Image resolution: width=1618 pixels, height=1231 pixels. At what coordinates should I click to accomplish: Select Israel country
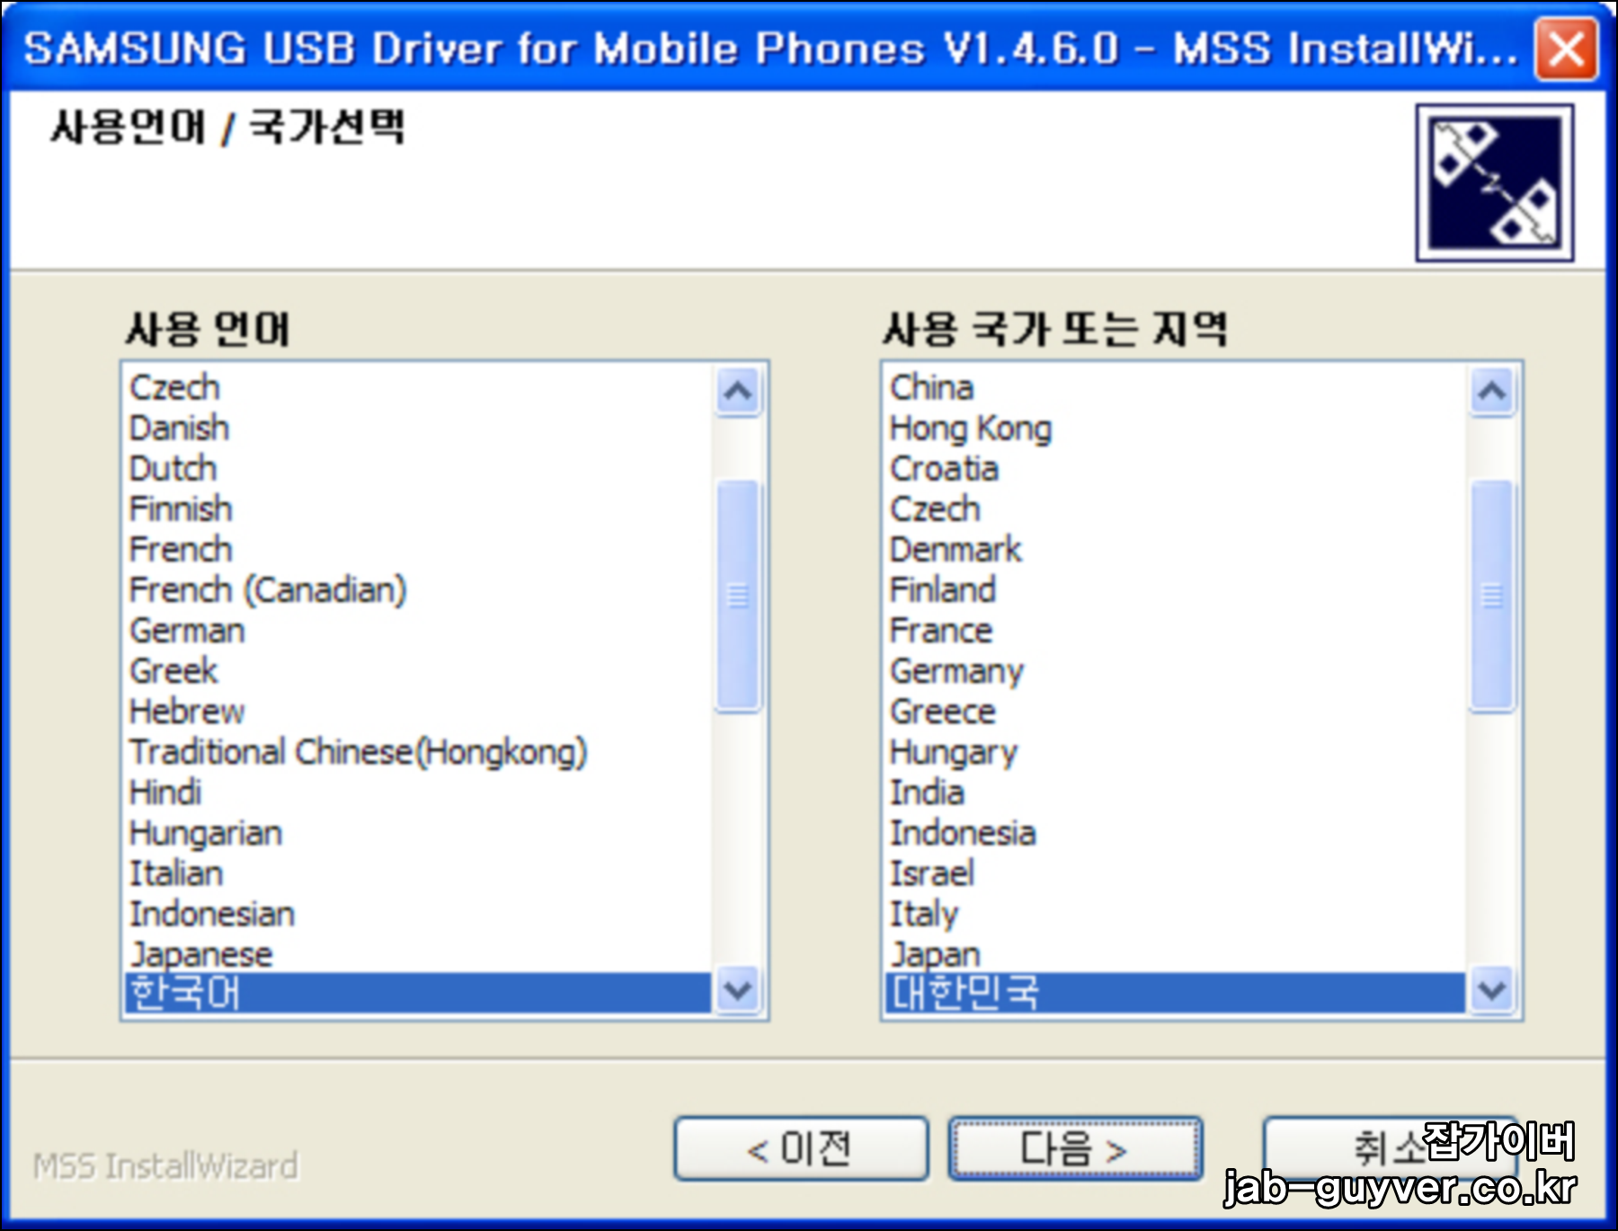click(x=1176, y=873)
